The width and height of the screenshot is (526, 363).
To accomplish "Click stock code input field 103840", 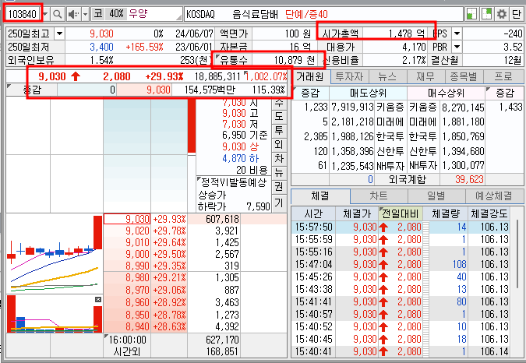I will [23, 14].
